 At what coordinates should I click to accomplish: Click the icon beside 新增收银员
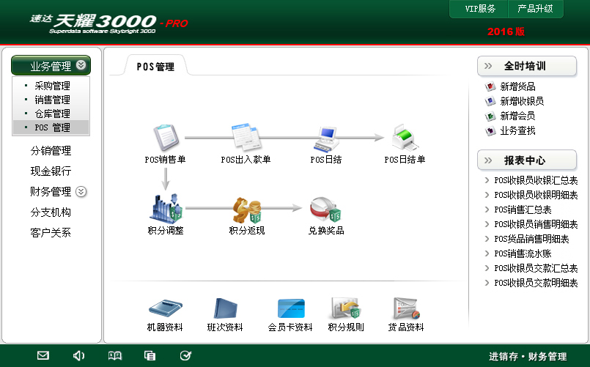pyautogui.click(x=490, y=101)
